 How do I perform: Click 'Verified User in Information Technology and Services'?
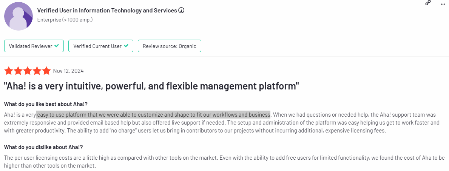(107, 11)
